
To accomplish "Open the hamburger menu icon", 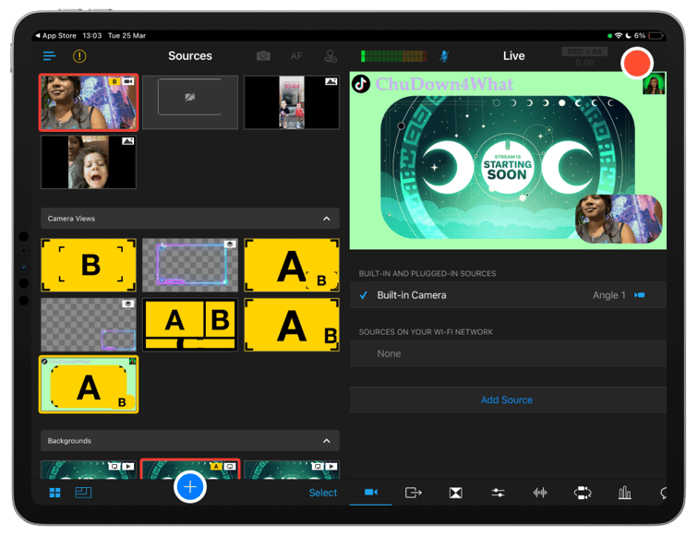I will point(50,56).
